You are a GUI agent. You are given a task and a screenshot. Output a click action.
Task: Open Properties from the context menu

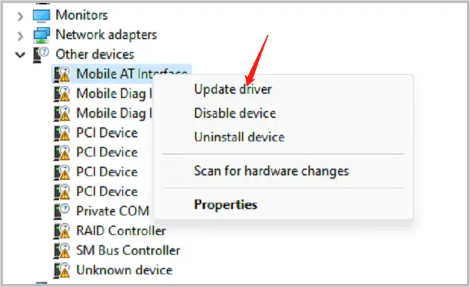pyautogui.click(x=225, y=205)
